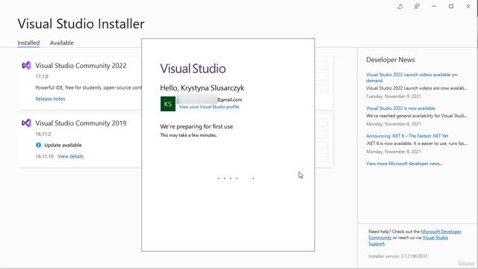Click the 'Tuesday, November 9, 2021' date

pyautogui.click(x=394, y=96)
